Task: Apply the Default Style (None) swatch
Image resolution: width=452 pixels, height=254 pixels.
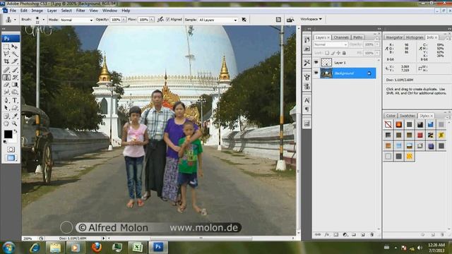Action: click(x=388, y=124)
